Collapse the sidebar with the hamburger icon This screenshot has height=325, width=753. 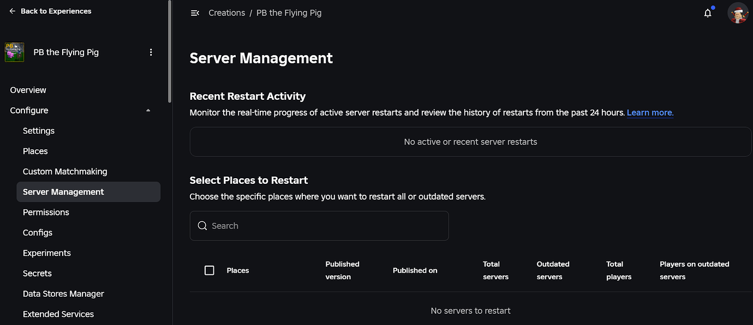pos(195,13)
